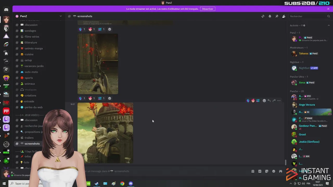The image size is (333, 187).
Task: Open the Threads icon in channel header
Action: point(263,16)
